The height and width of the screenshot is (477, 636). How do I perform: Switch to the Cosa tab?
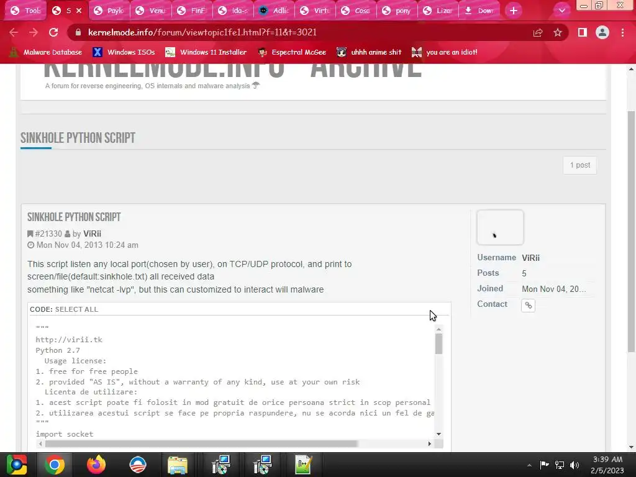pos(357,11)
